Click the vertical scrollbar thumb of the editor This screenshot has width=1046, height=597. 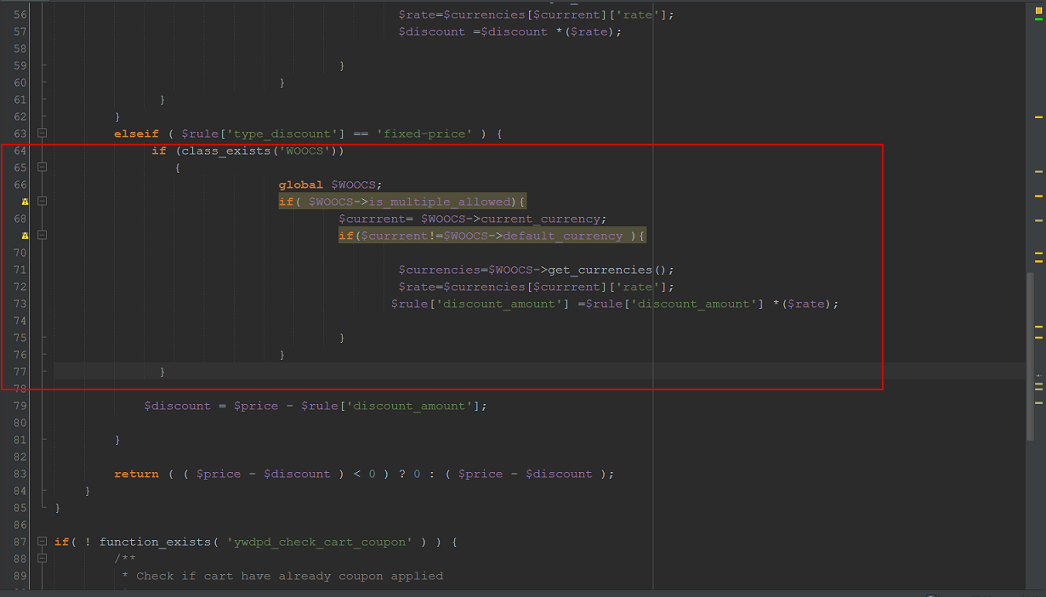pyautogui.click(x=1030, y=355)
